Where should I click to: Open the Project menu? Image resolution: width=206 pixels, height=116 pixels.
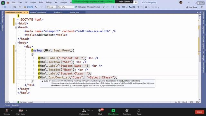click(33, 2)
